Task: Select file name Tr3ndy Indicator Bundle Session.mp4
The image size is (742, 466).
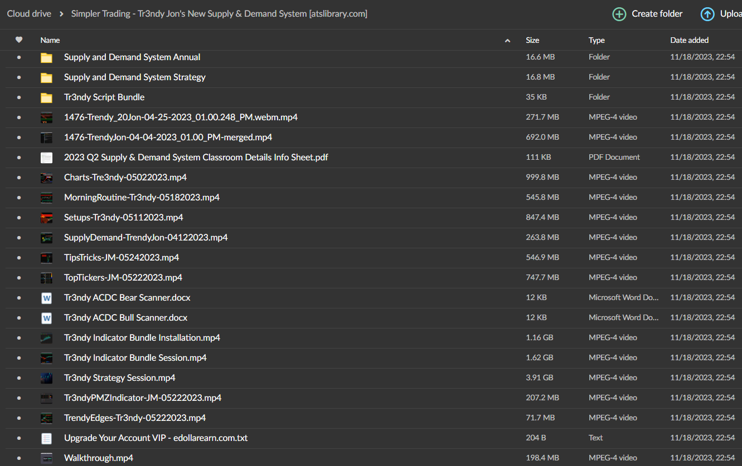Action: pyautogui.click(x=135, y=358)
